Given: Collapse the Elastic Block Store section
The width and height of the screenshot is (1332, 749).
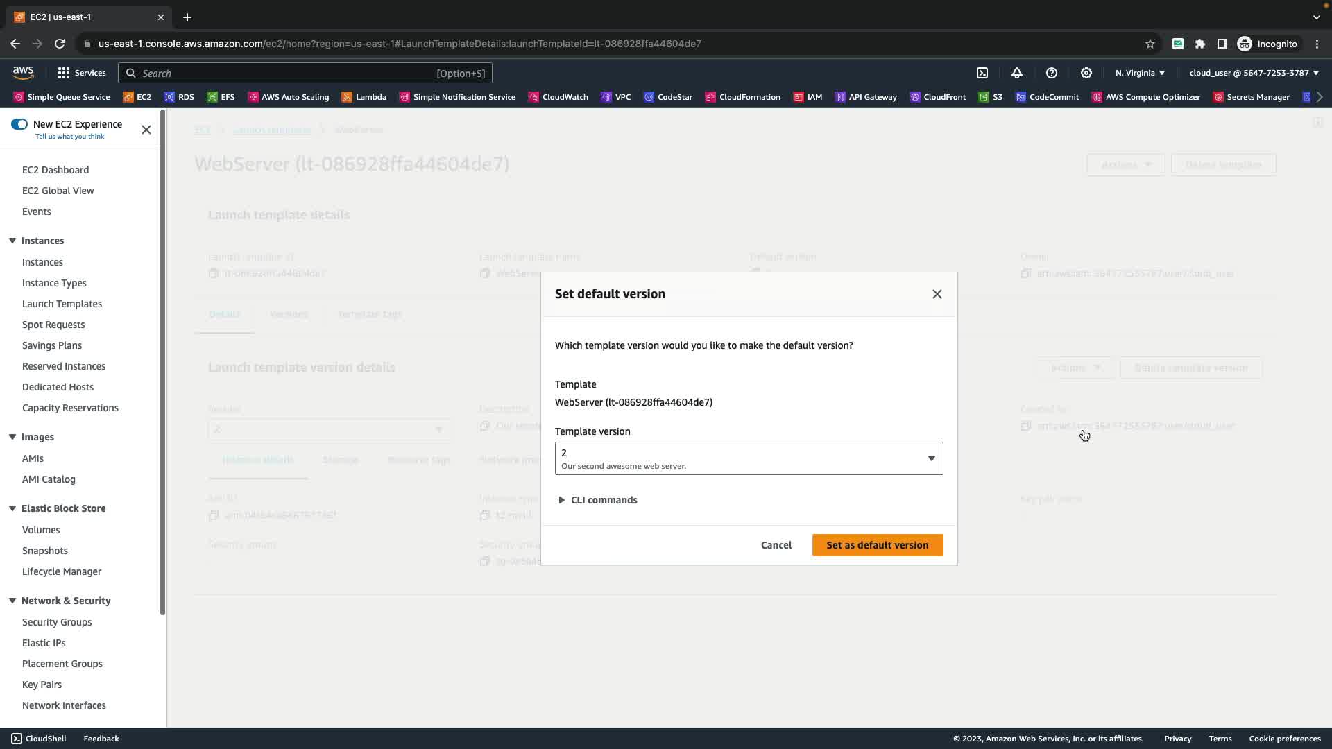Looking at the screenshot, I should point(12,508).
